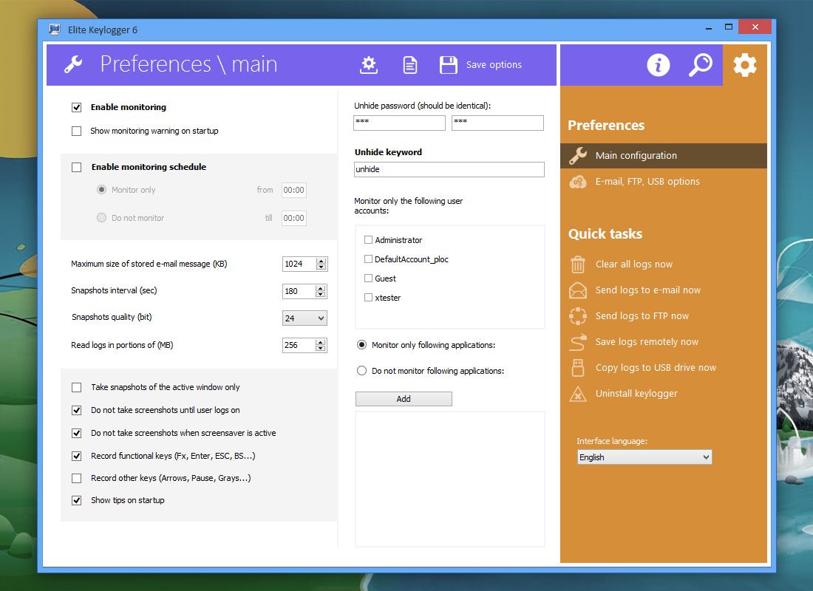813x591 pixels.
Task: Select Do not monitor following applications radio
Action: tap(361, 371)
